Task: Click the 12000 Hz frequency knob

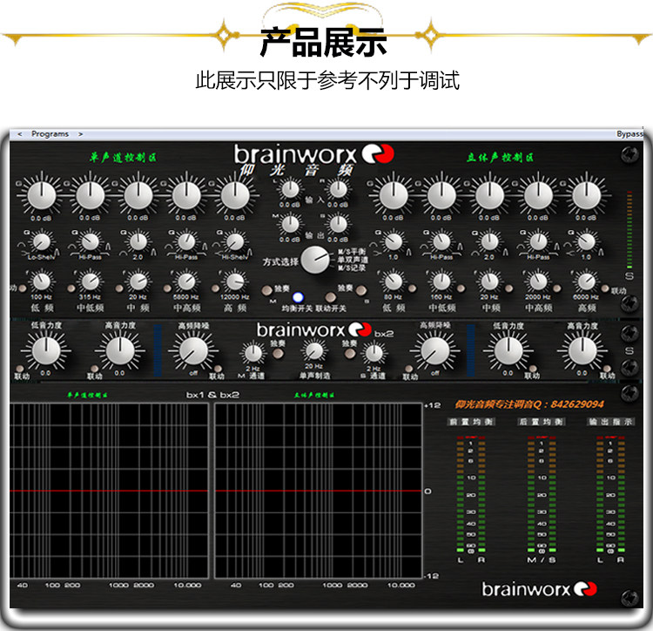Action: pos(235,282)
